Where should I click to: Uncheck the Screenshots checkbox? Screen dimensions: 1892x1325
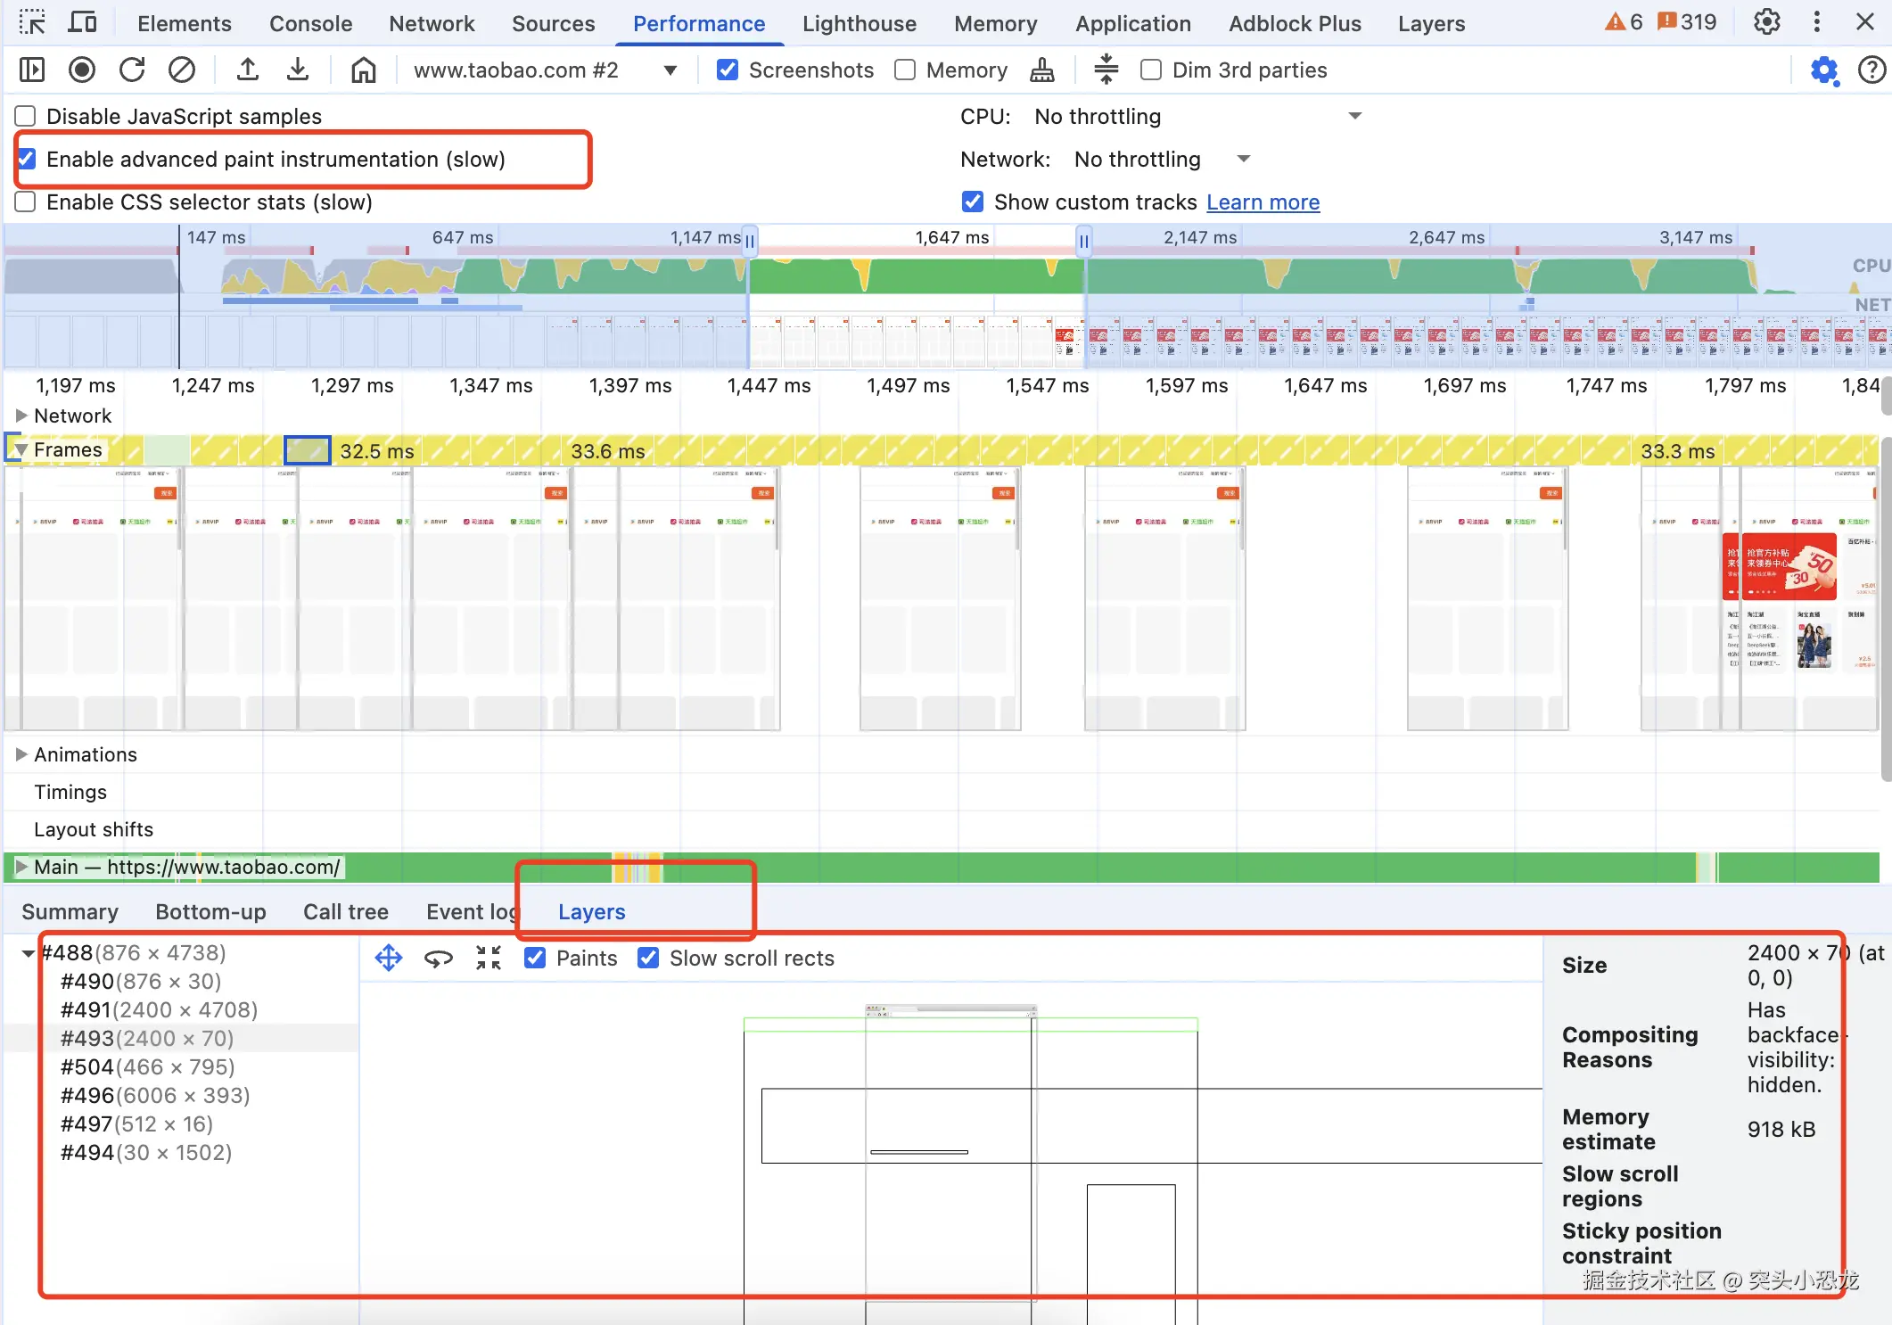click(x=728, y=70)
